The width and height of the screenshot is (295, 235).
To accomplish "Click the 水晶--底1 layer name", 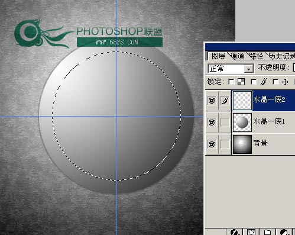I will pyautogui.click(x=269, y=121).
